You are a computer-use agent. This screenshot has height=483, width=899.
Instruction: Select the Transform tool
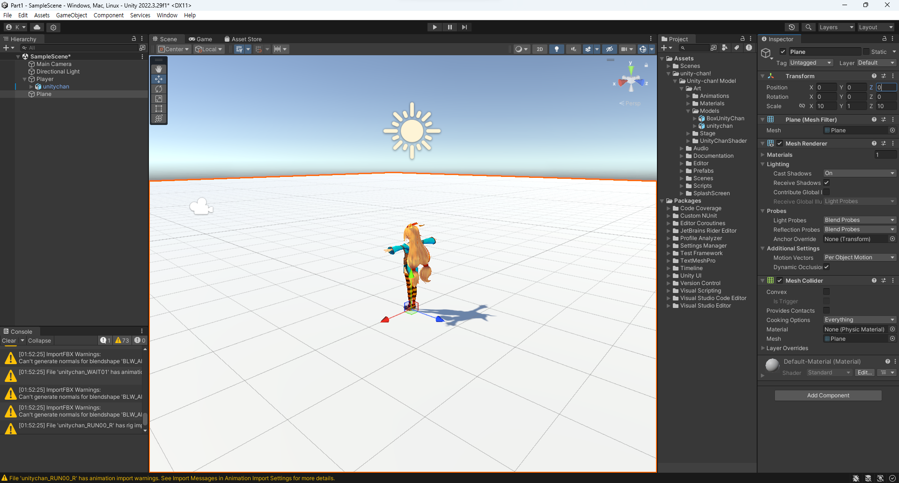[159, 118]
